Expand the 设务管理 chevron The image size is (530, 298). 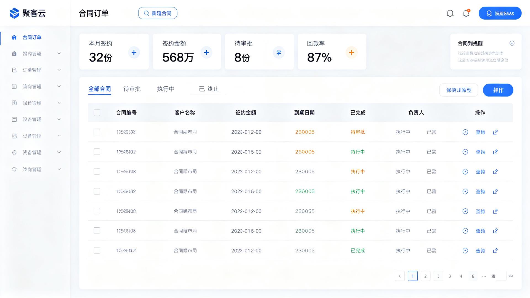pyautogui.click(x=59, y=119)
